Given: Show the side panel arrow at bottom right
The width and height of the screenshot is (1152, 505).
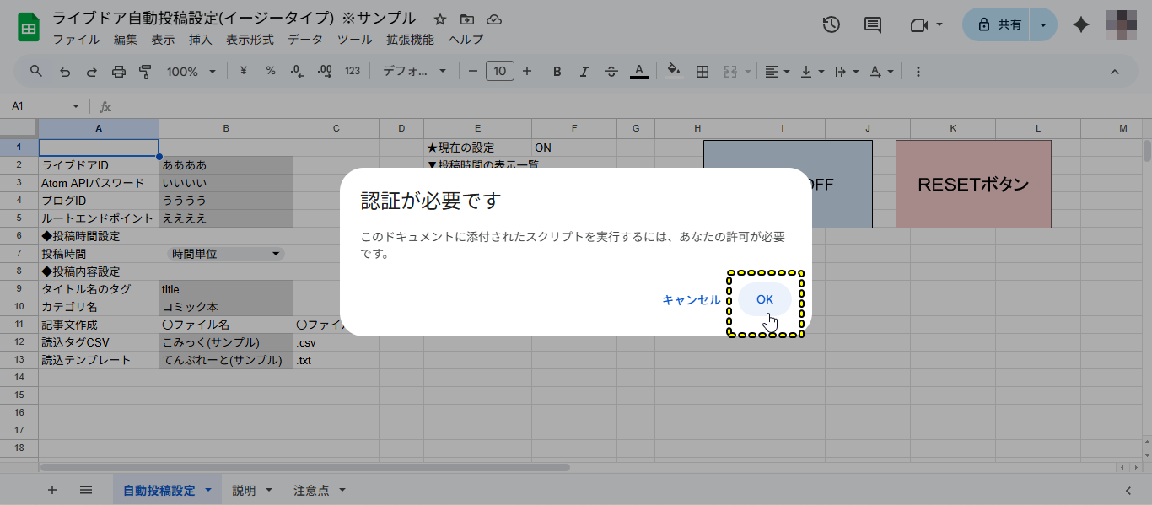Looking at the screenshot, I should click(1128, 491).
